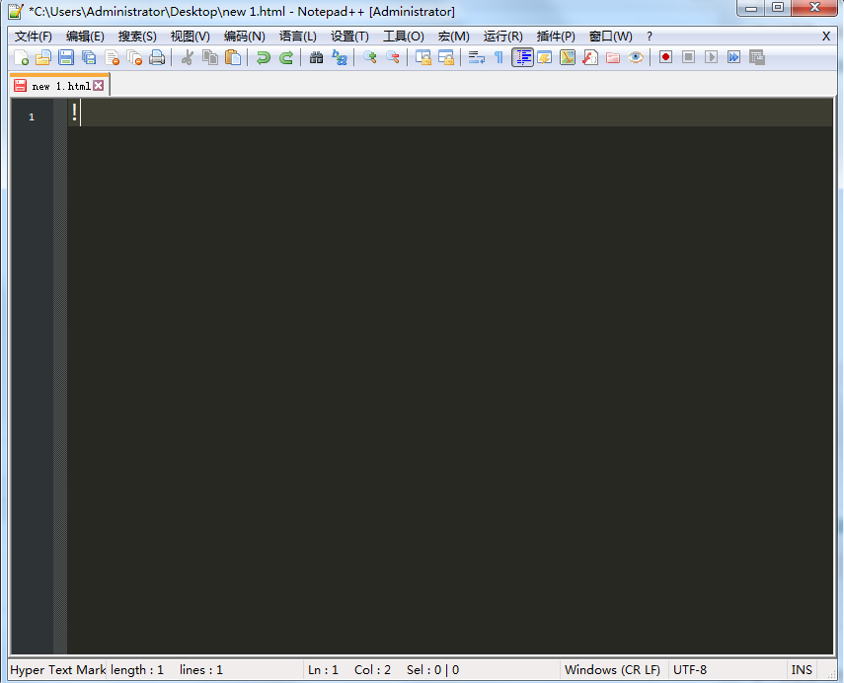Synchronize horizontal scrolling icon
844x683 pixels.
pyautogui.click(x=445, y=57)
